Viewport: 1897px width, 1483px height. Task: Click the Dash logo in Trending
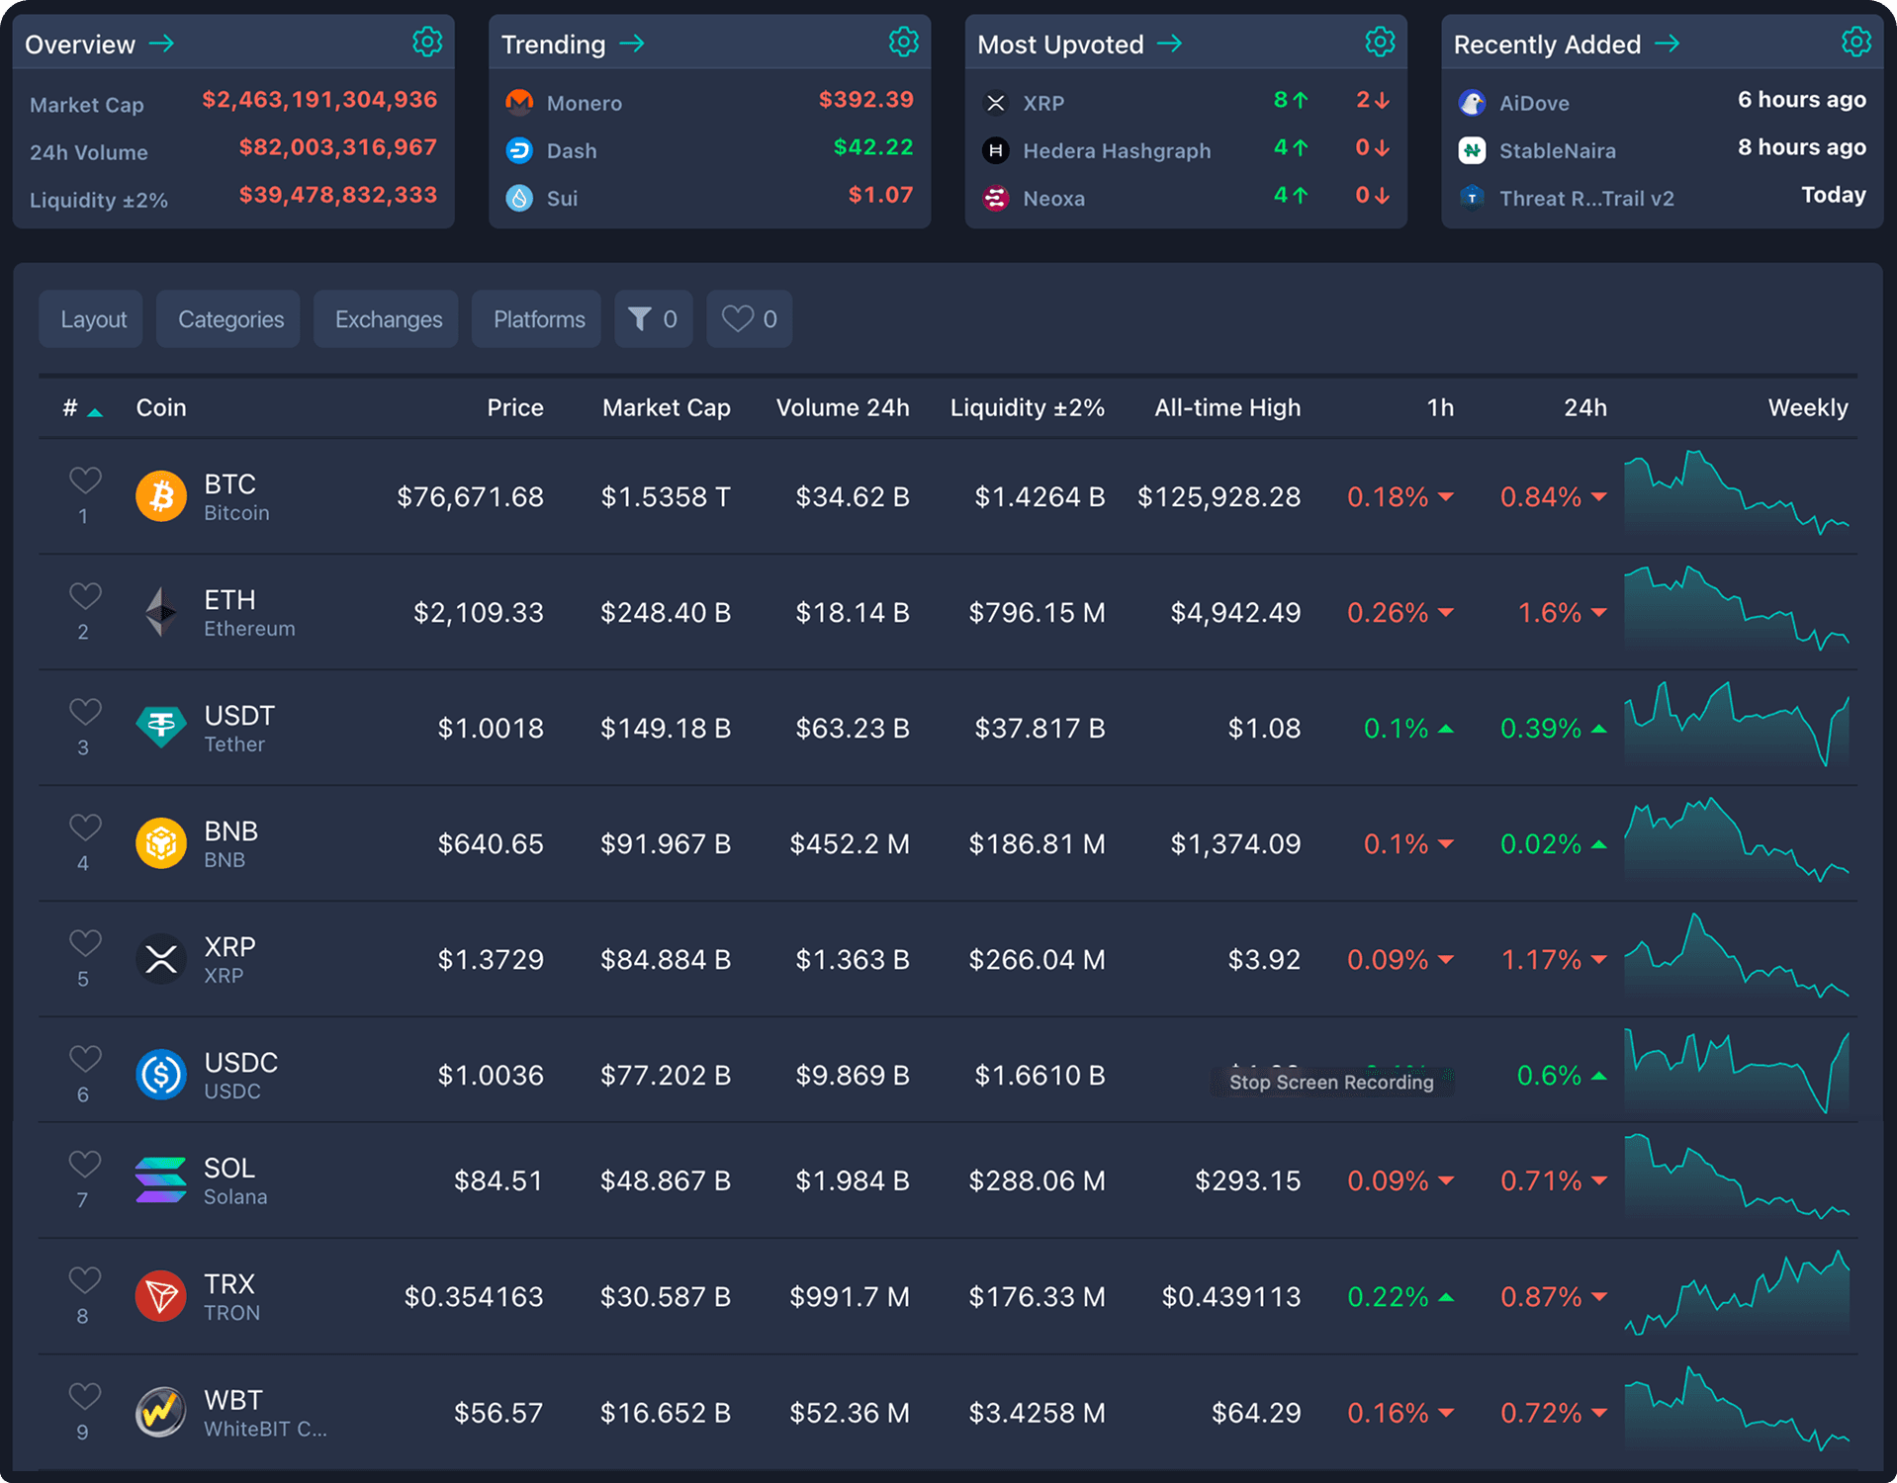coord(519,150)
